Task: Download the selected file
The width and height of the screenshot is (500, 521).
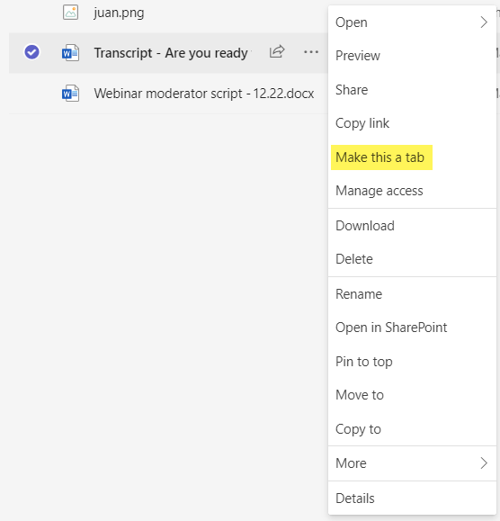Action: tap(365, 226)
